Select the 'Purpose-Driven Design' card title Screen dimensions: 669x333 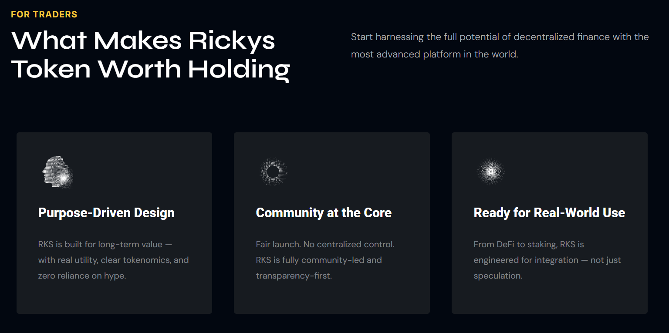[x=106, y=213]
